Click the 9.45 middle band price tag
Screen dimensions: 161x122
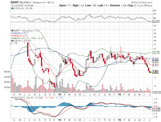[155, 62]
